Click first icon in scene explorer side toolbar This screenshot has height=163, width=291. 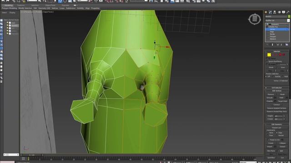click(x=1, y=20)
